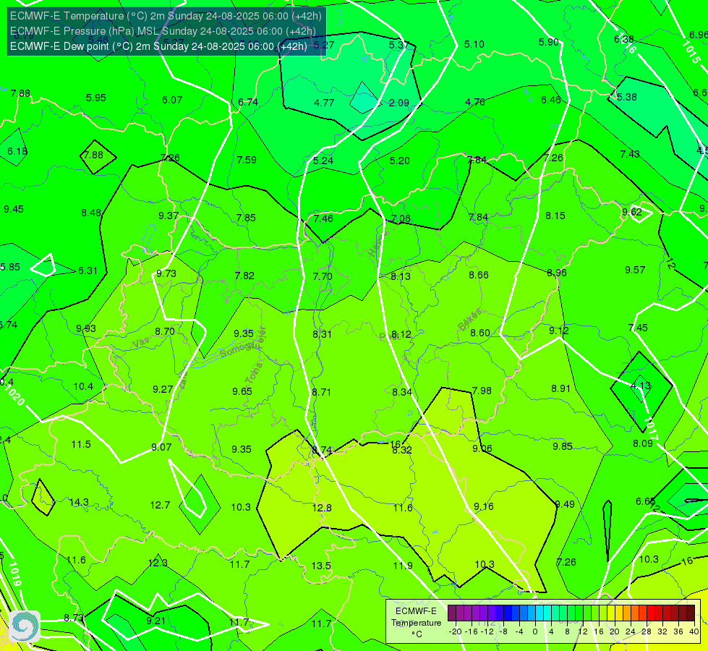Click the 9.16 temperature value
Viewport: 708px width, 651px height.
coord(484,506)
